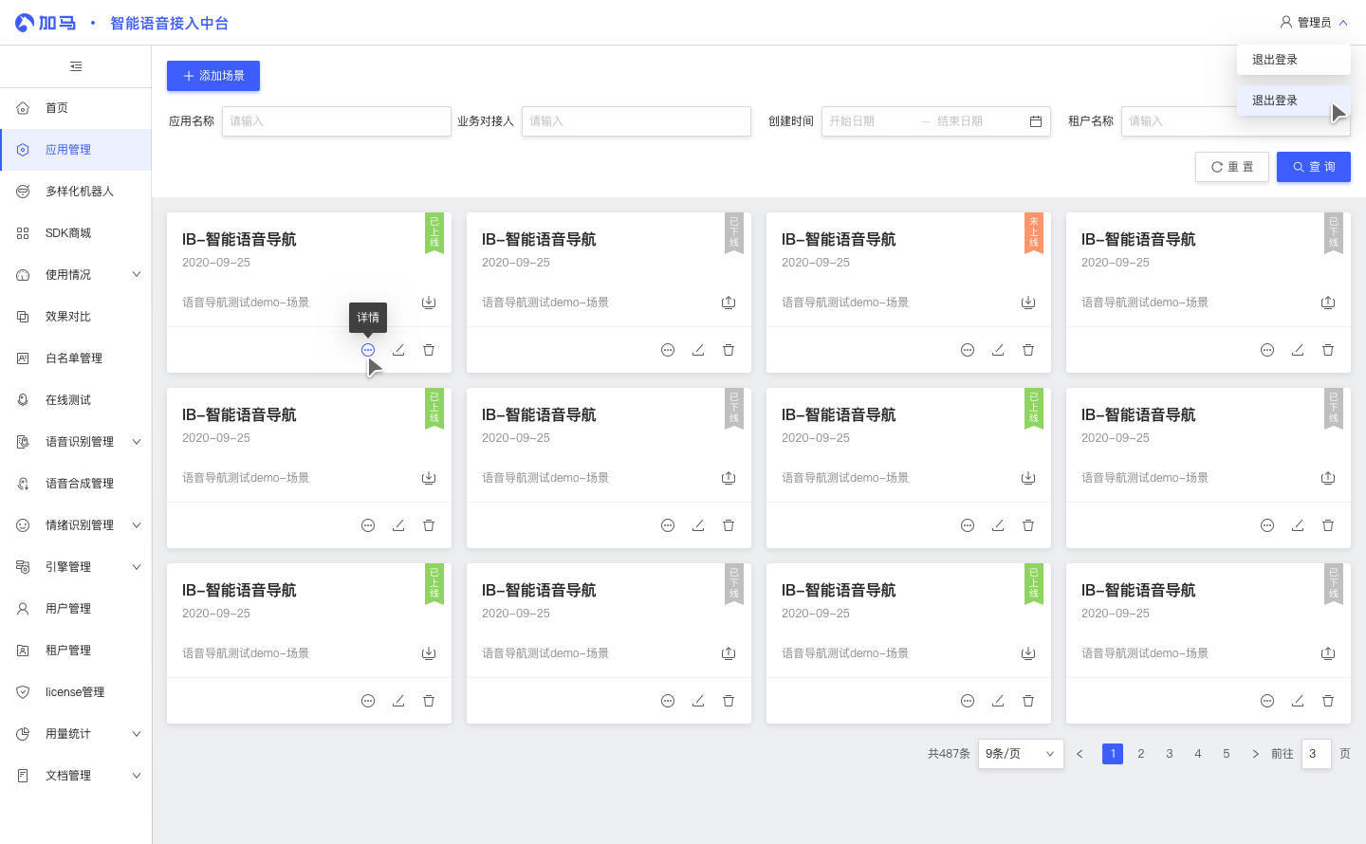Click the download icon on the first card
This screenshot has height=844, width=1366.
[429, 303]
